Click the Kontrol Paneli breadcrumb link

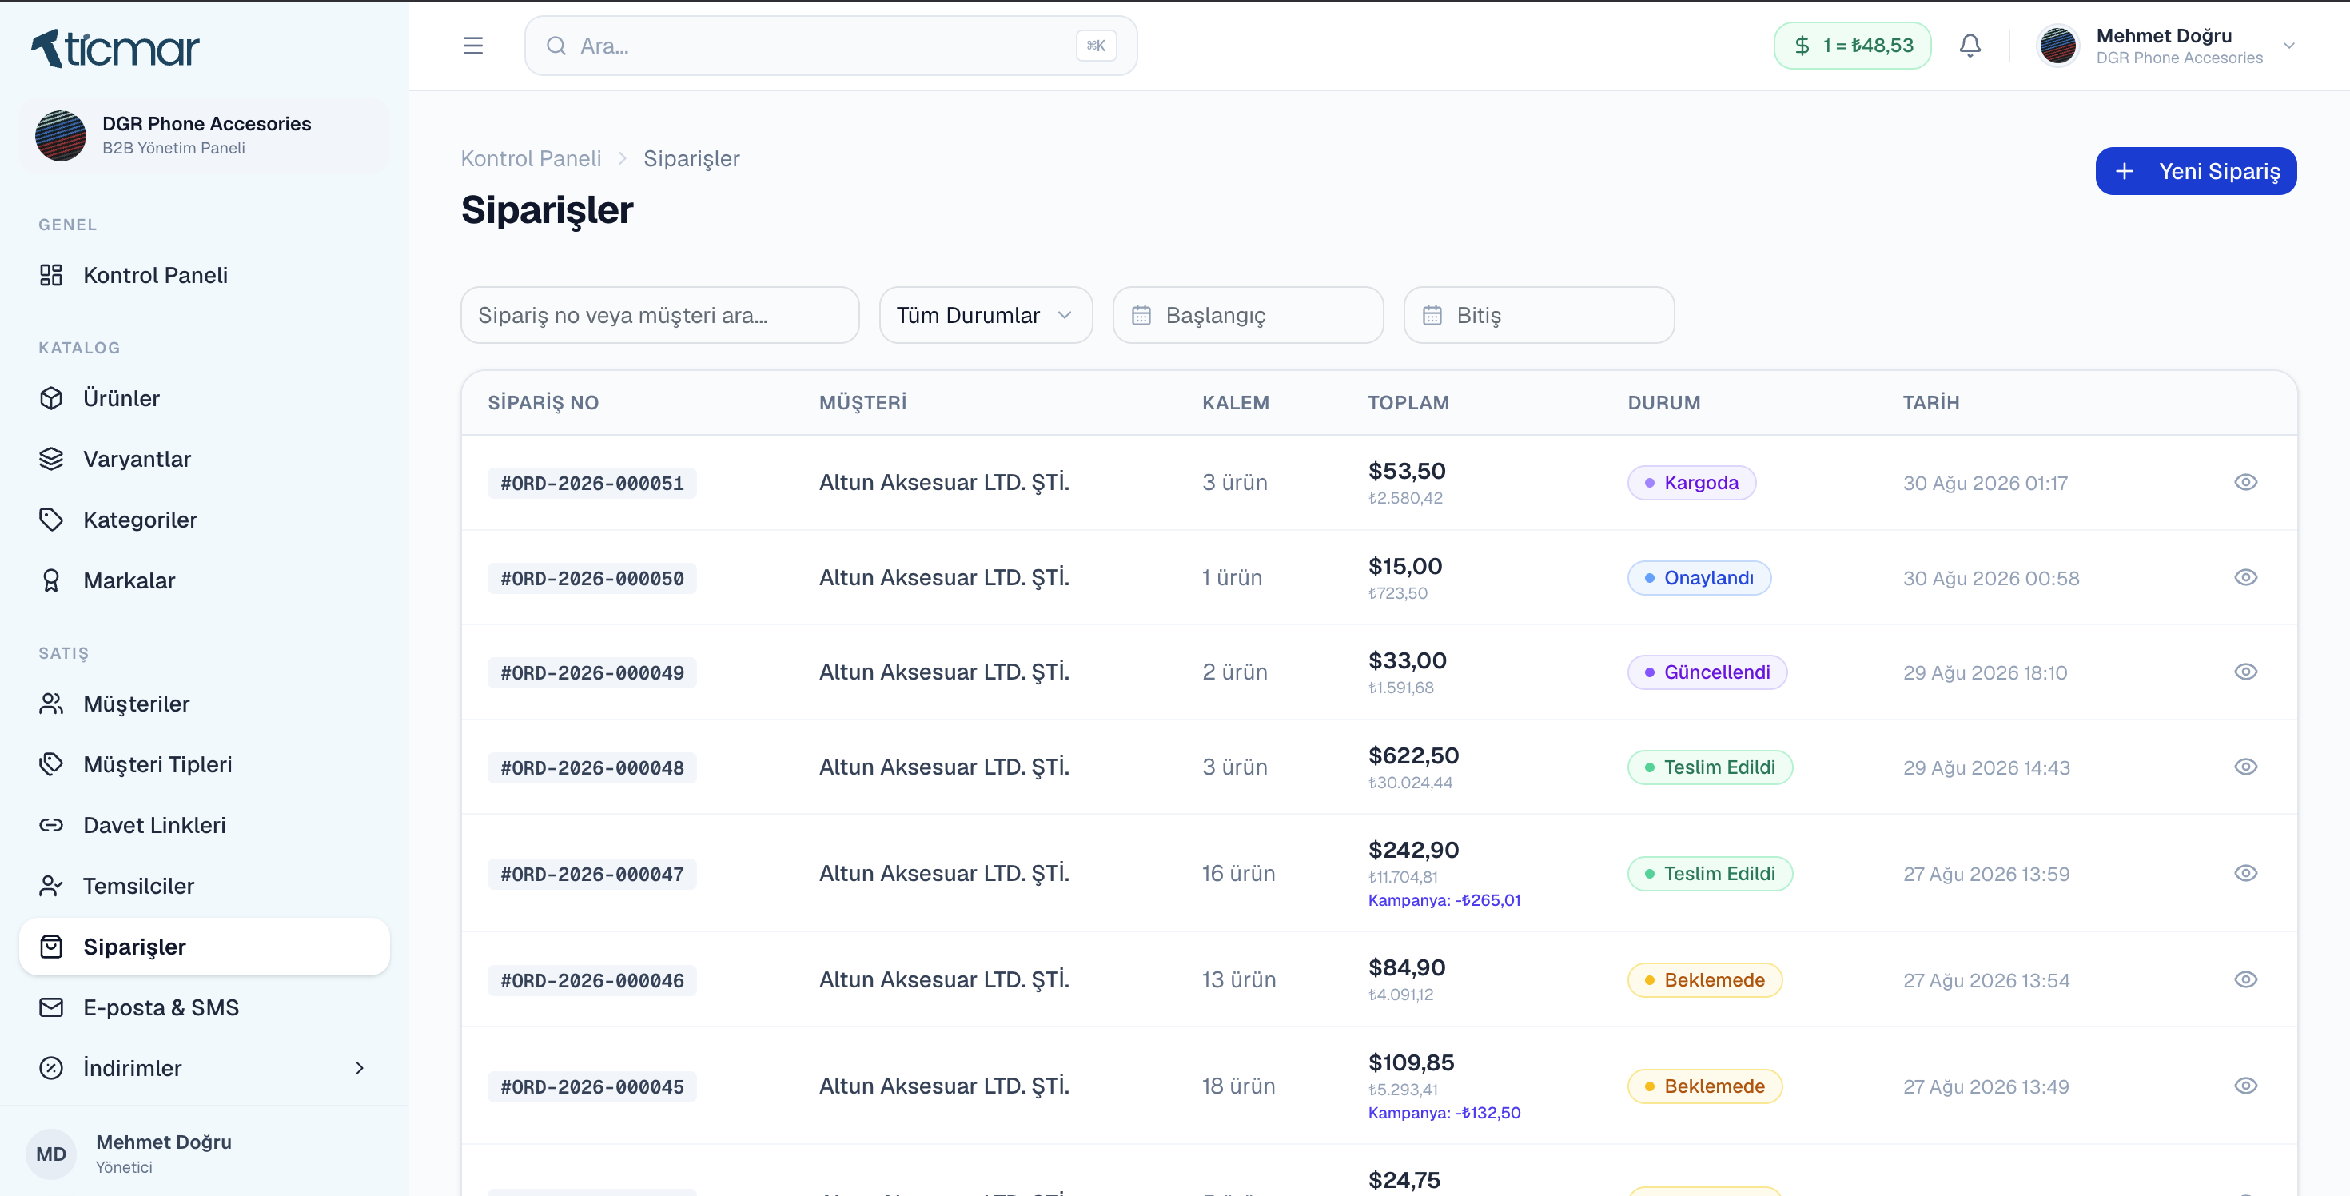pos(531,159)
